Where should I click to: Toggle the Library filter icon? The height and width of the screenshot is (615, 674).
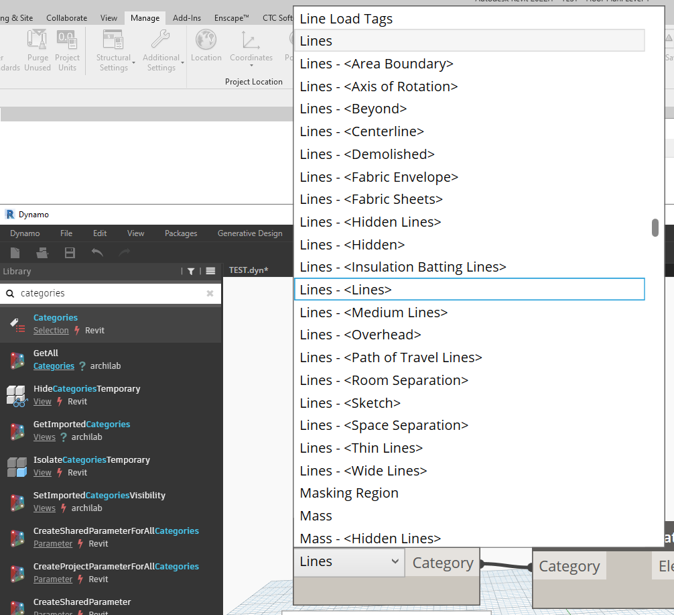point(191,271)
